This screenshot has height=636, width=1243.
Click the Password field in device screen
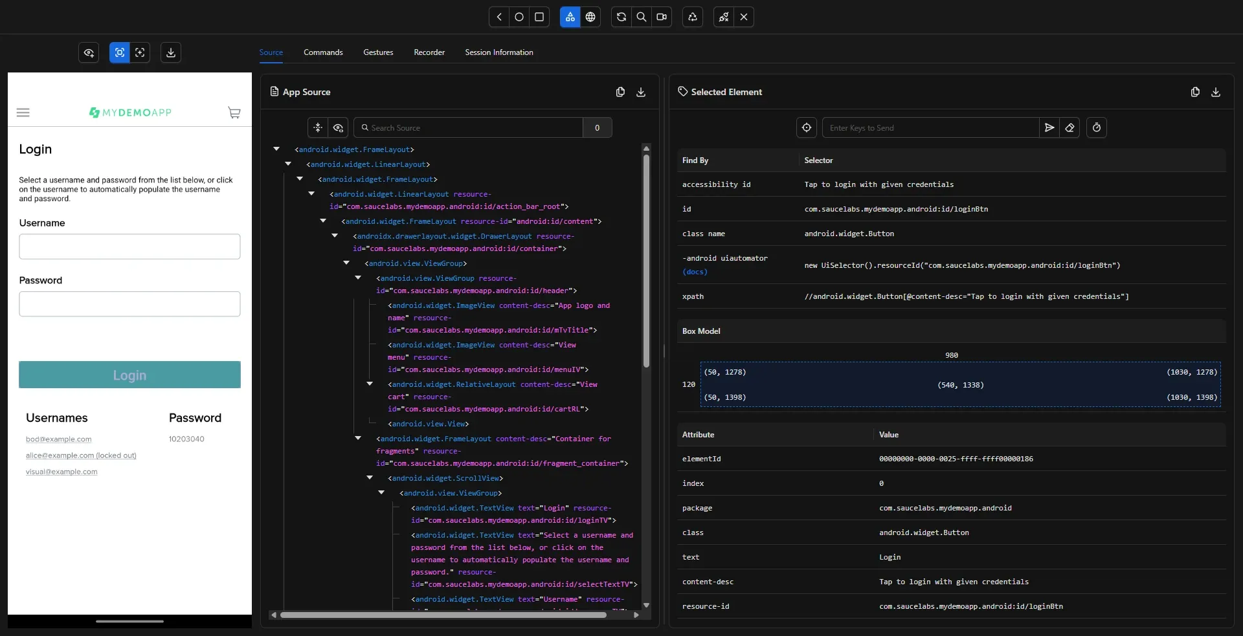129,304
